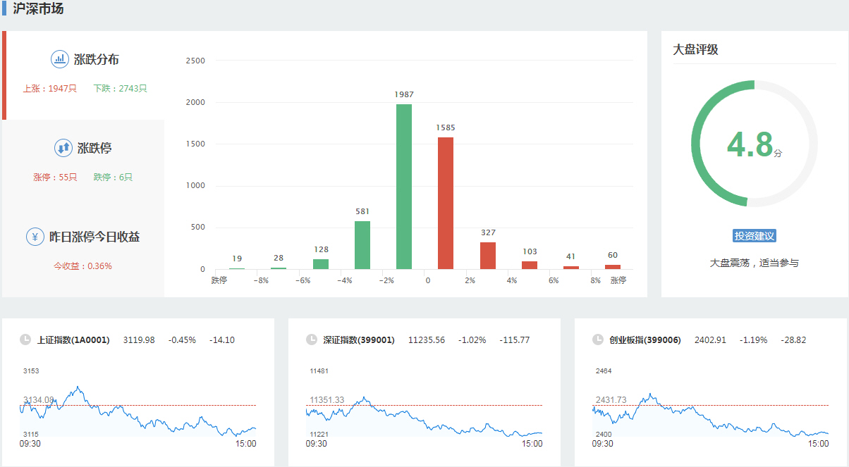849x467 pixels.
Task: Click the red bar labeled 1585
Action: [446, 203]
